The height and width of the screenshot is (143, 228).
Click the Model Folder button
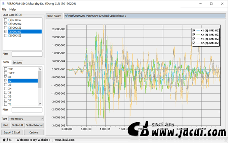[54, 16]
